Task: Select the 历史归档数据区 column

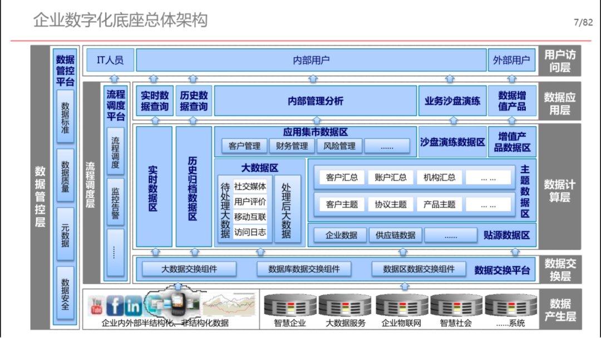Action: coord(194,187)
